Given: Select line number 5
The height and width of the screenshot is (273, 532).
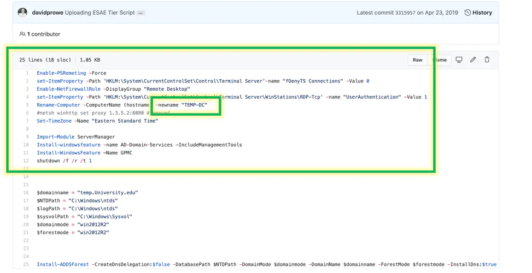Looking at the screenshot, I should [x=27, y=105].
